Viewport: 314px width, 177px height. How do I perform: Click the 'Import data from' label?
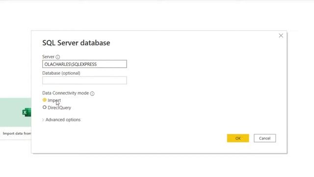coord(17,133)
